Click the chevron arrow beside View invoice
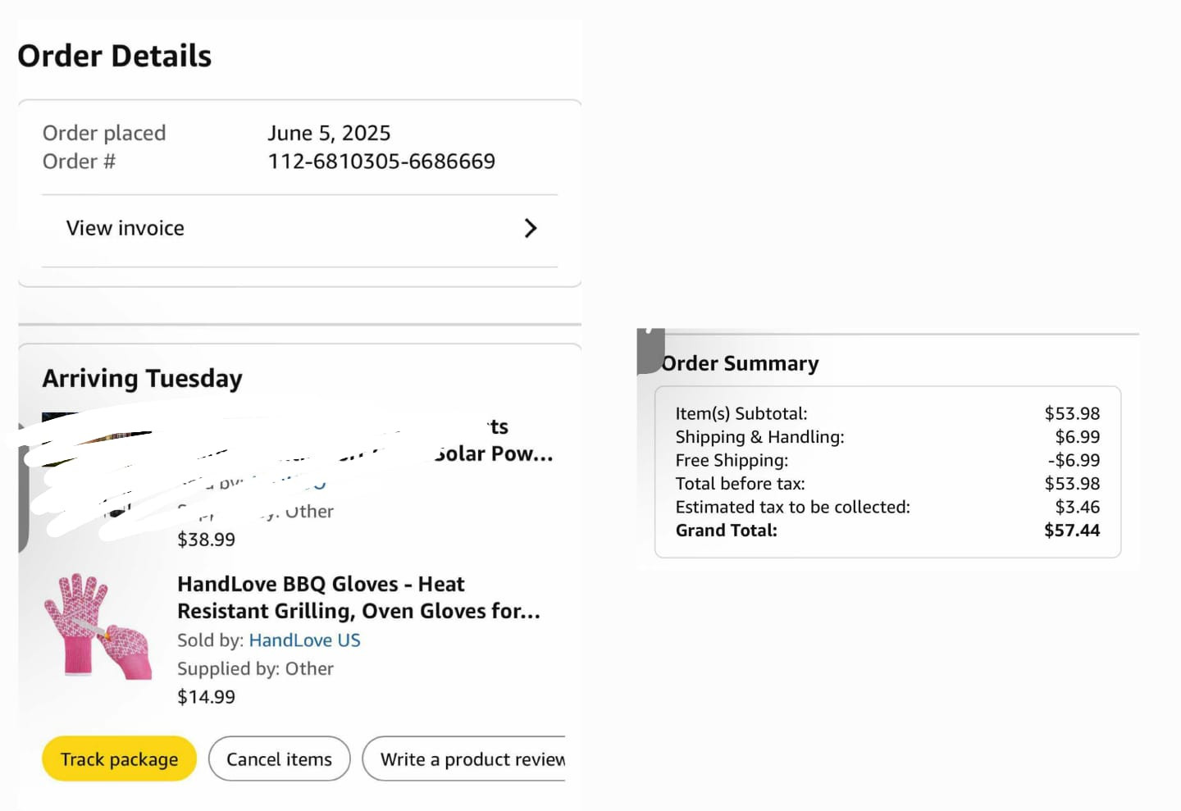The image size is (1181, 811). (x=531, y=229)
